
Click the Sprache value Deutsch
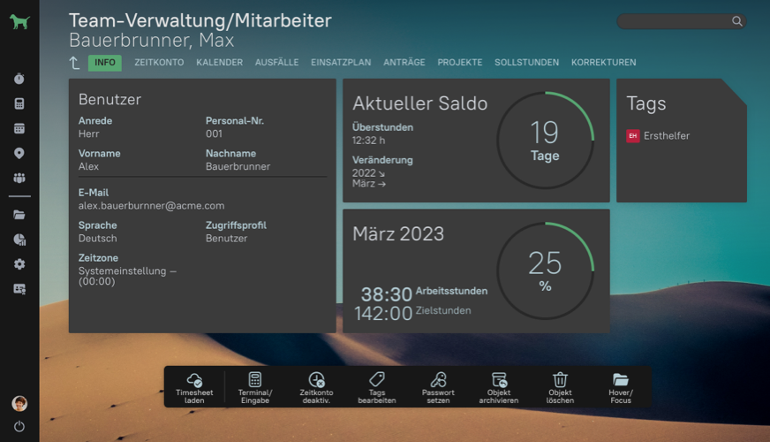click(x=98, y=239)
